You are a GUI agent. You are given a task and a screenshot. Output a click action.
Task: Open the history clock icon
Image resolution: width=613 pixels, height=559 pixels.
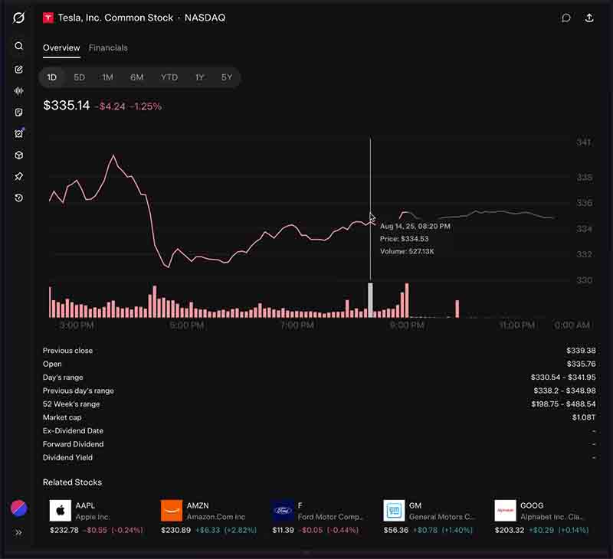[x=18, y=198]
